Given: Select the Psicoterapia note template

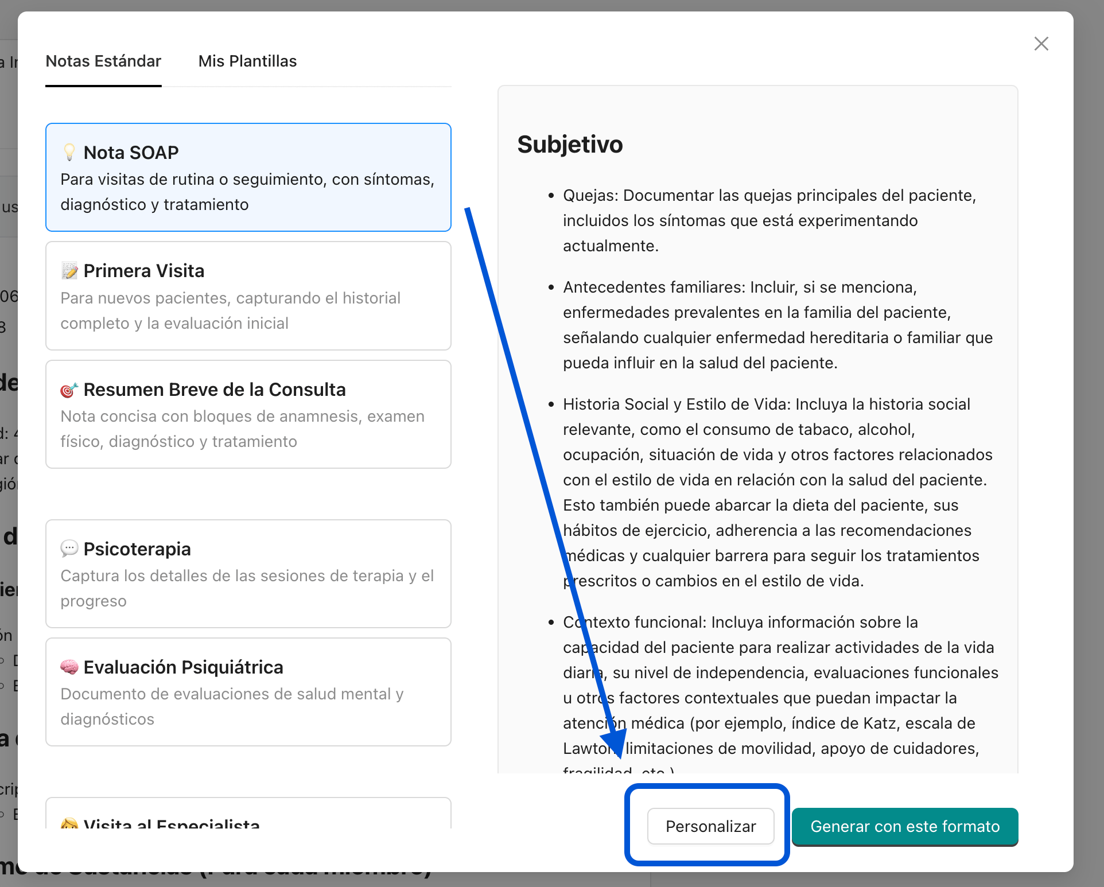Looking at the screenshot, I should tap(248, 574).
